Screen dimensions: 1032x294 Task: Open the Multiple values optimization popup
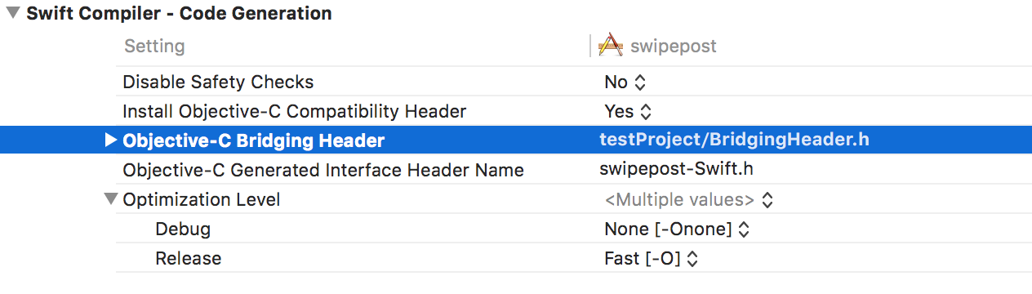[x=689, y=199]
